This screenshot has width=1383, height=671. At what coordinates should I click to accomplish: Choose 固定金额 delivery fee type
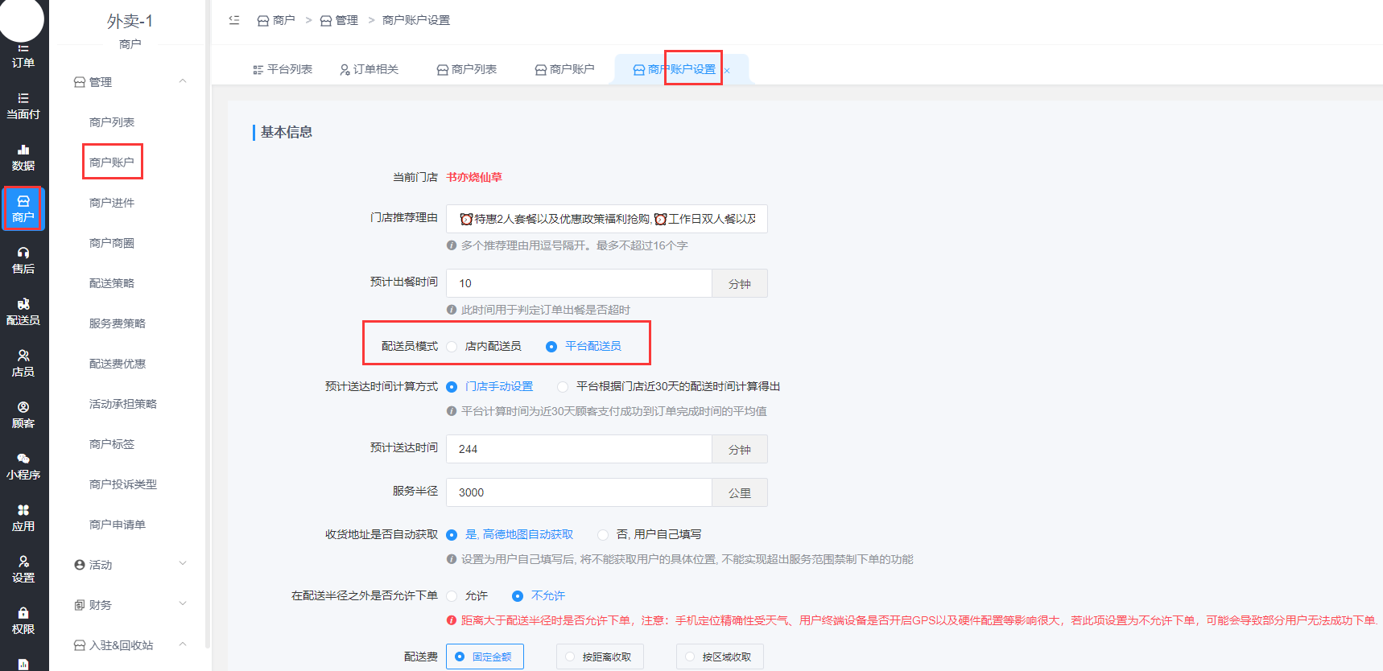click(485, 657)
